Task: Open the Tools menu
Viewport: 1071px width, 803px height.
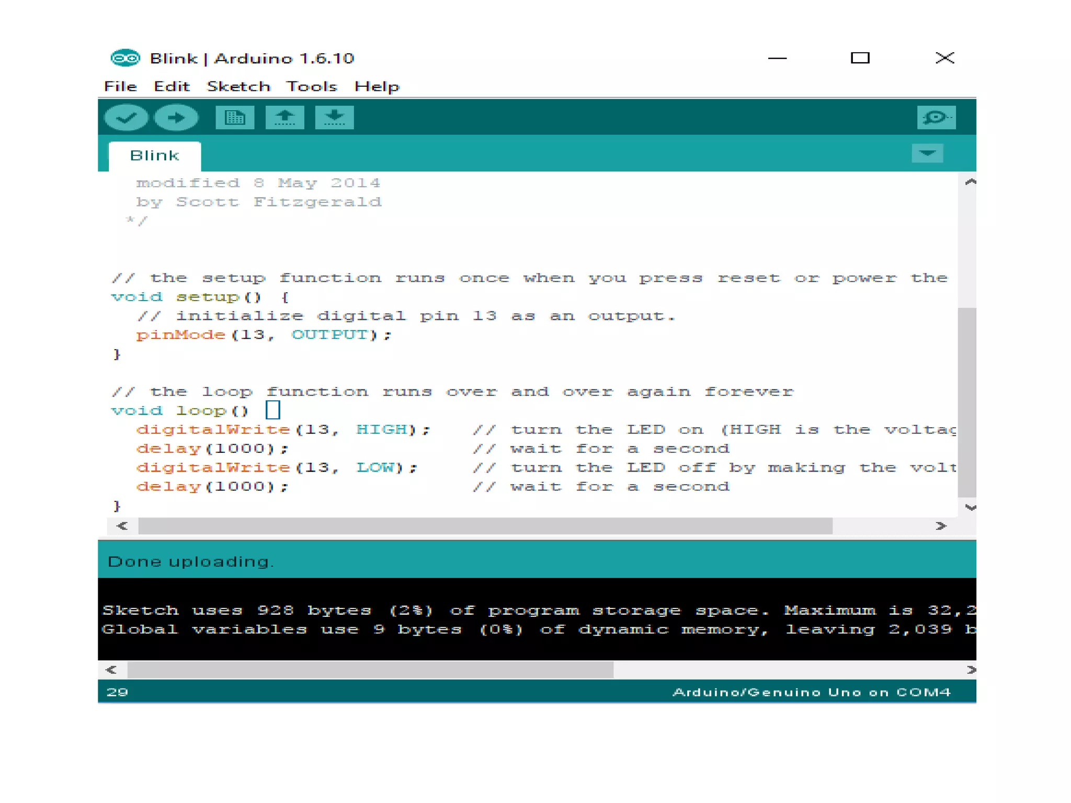Action: pyautogui.click(x=312, y=86)
